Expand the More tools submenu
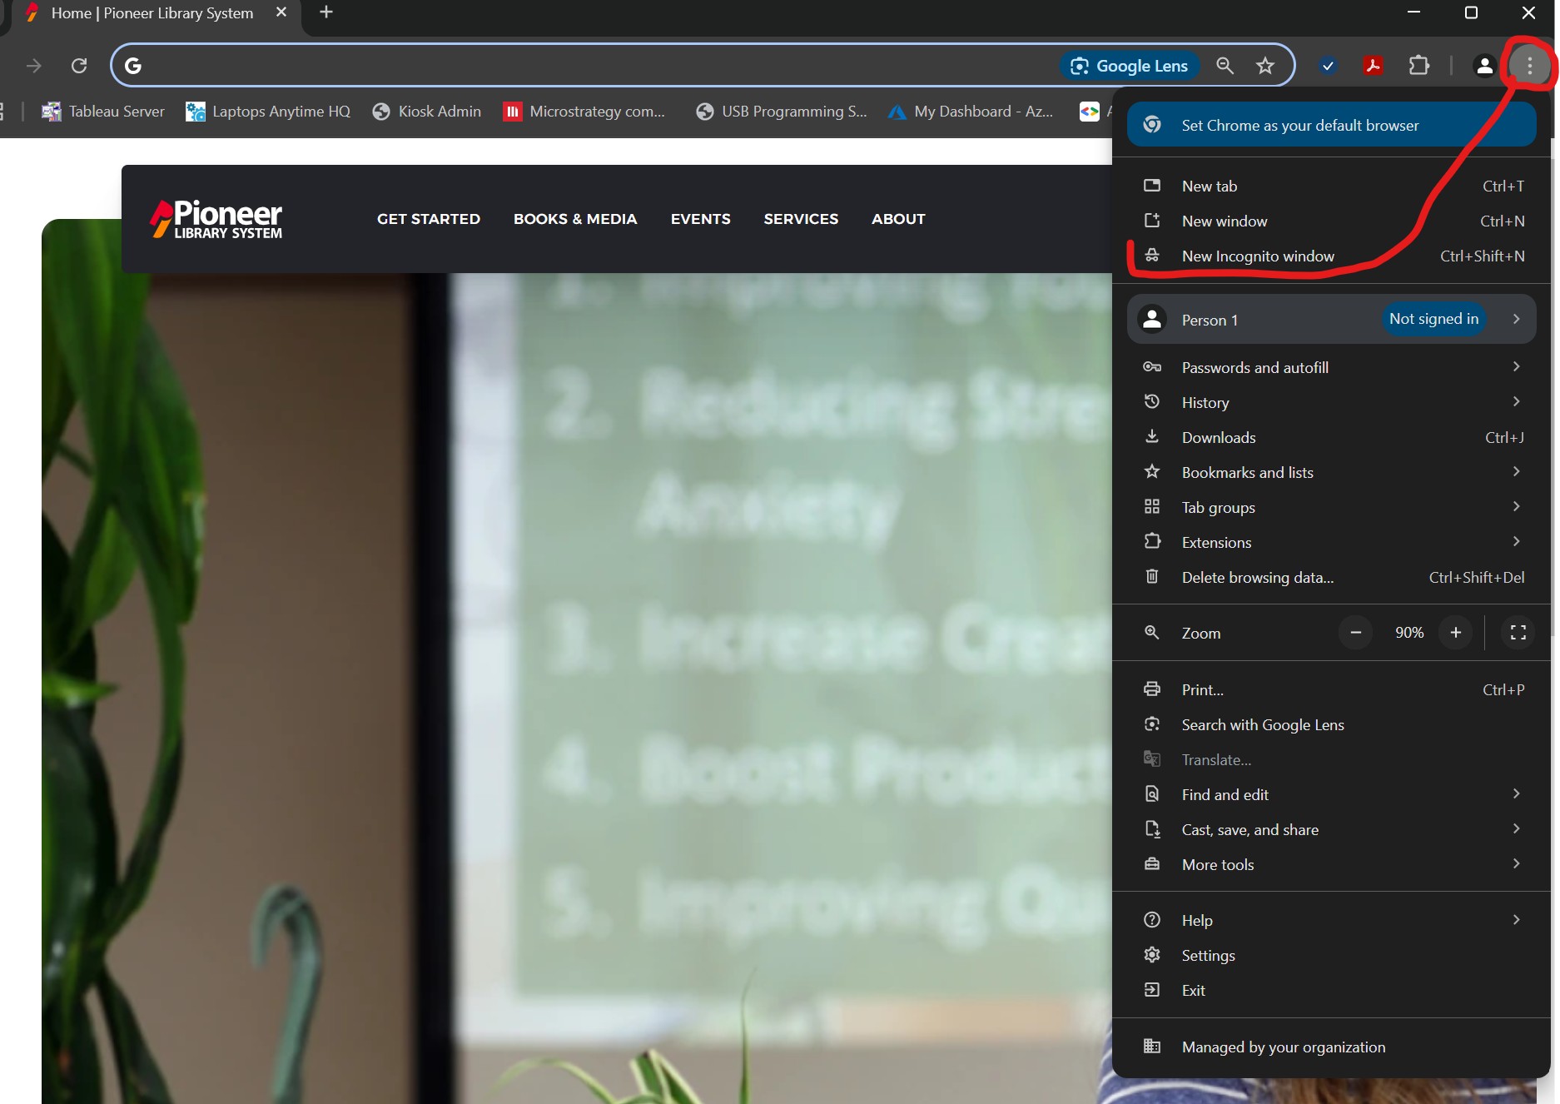This screenshot has width=1560, height=1104. (x=1330, y=864)
